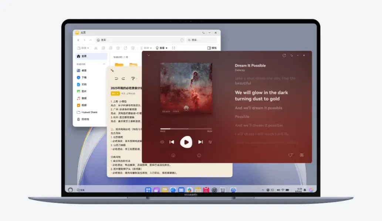
Task: Jump to lyric line 'Possible'
Action: tap(242, 117)
